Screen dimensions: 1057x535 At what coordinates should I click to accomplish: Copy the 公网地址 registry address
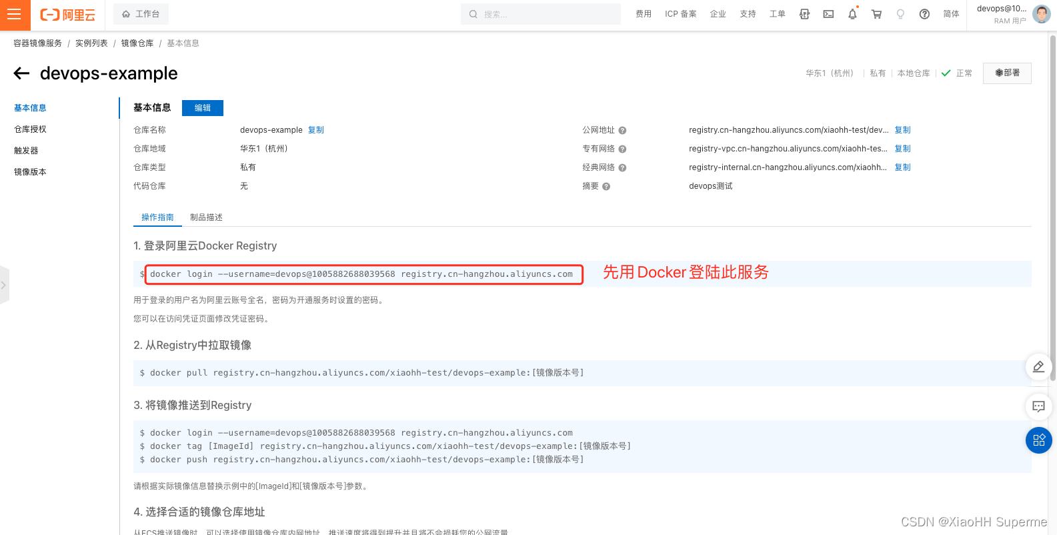point(902,130)
